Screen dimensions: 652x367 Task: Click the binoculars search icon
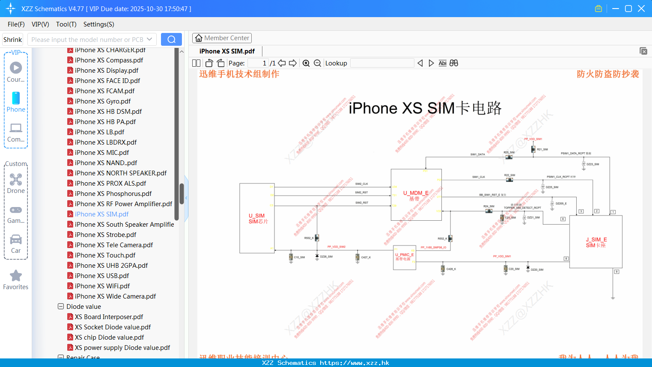coord(454,63)
